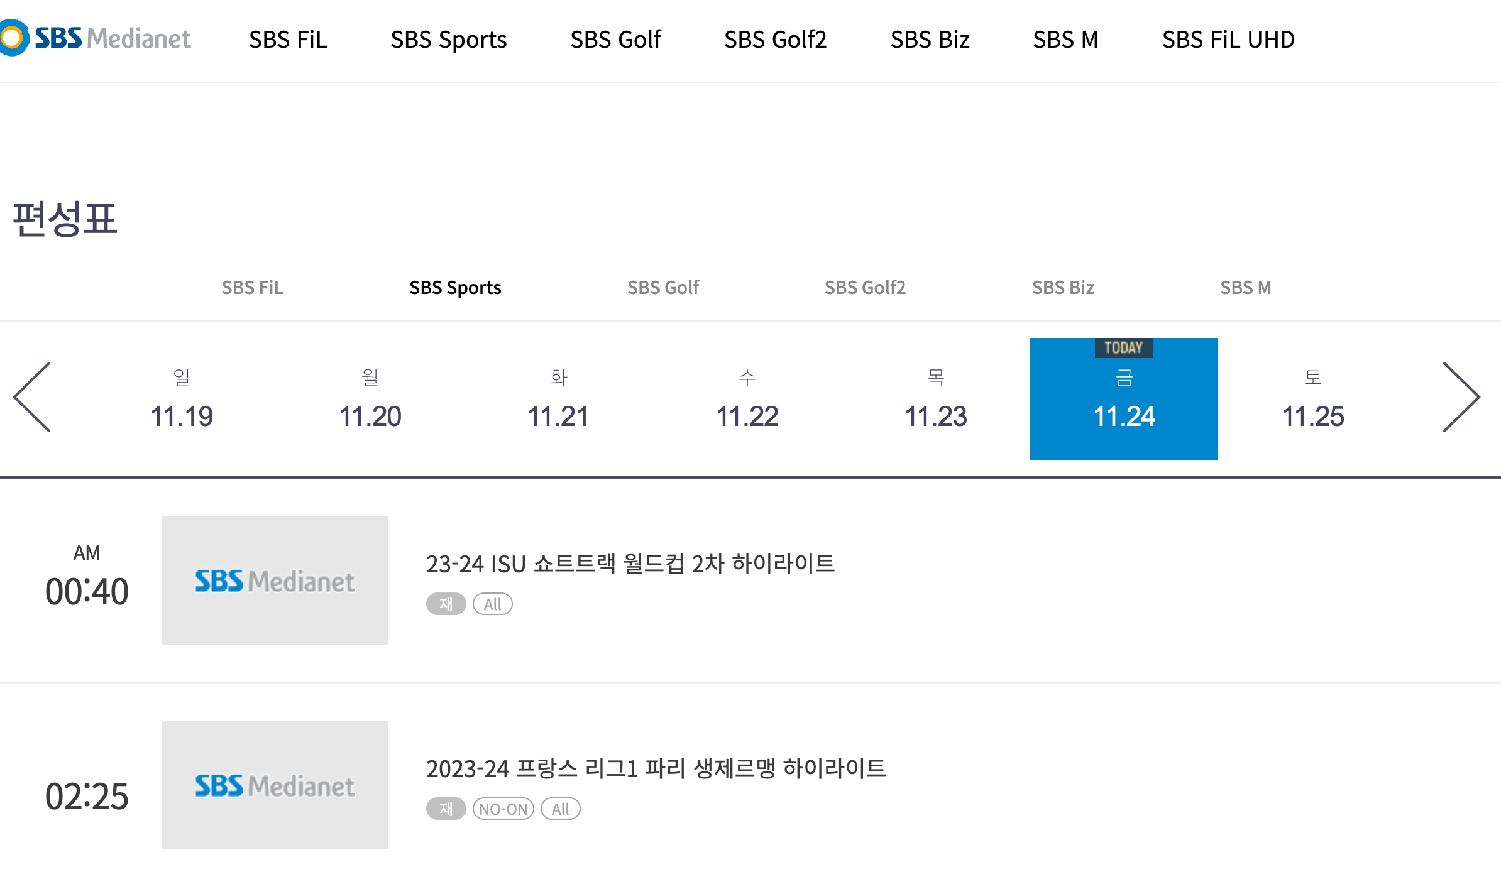1501x872 pixels.
Task: Click the All badge on the Ligue 1 program
Action: (560, 809)
